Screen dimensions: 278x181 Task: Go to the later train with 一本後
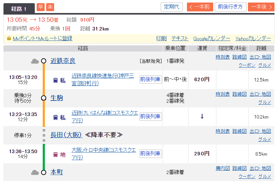261,7
